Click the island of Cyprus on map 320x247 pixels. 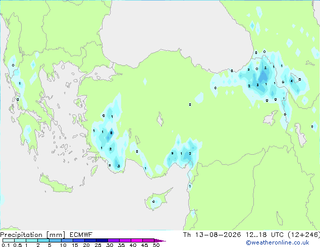tap(157, 200)
